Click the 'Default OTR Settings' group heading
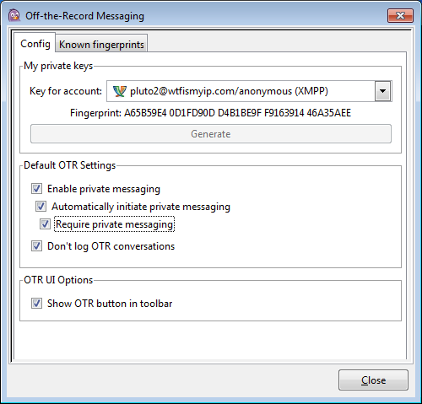This screenshot has width=422, height=404. pyautogui.click(x=70, y=165)
